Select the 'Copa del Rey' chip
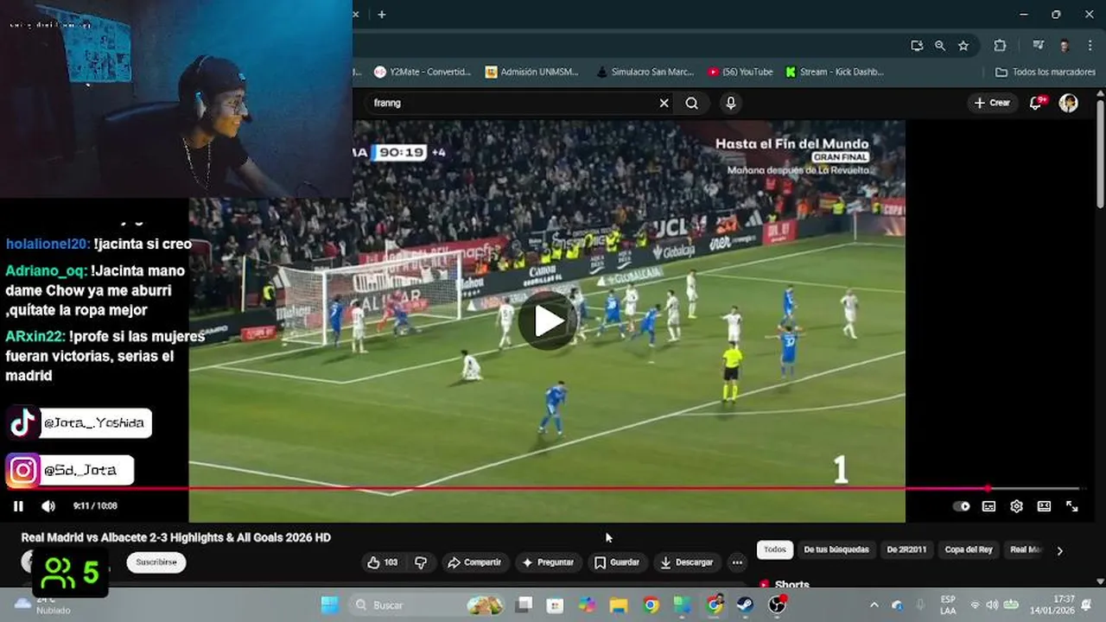This screenshot has width=1106, height=622. pos(969,549)
